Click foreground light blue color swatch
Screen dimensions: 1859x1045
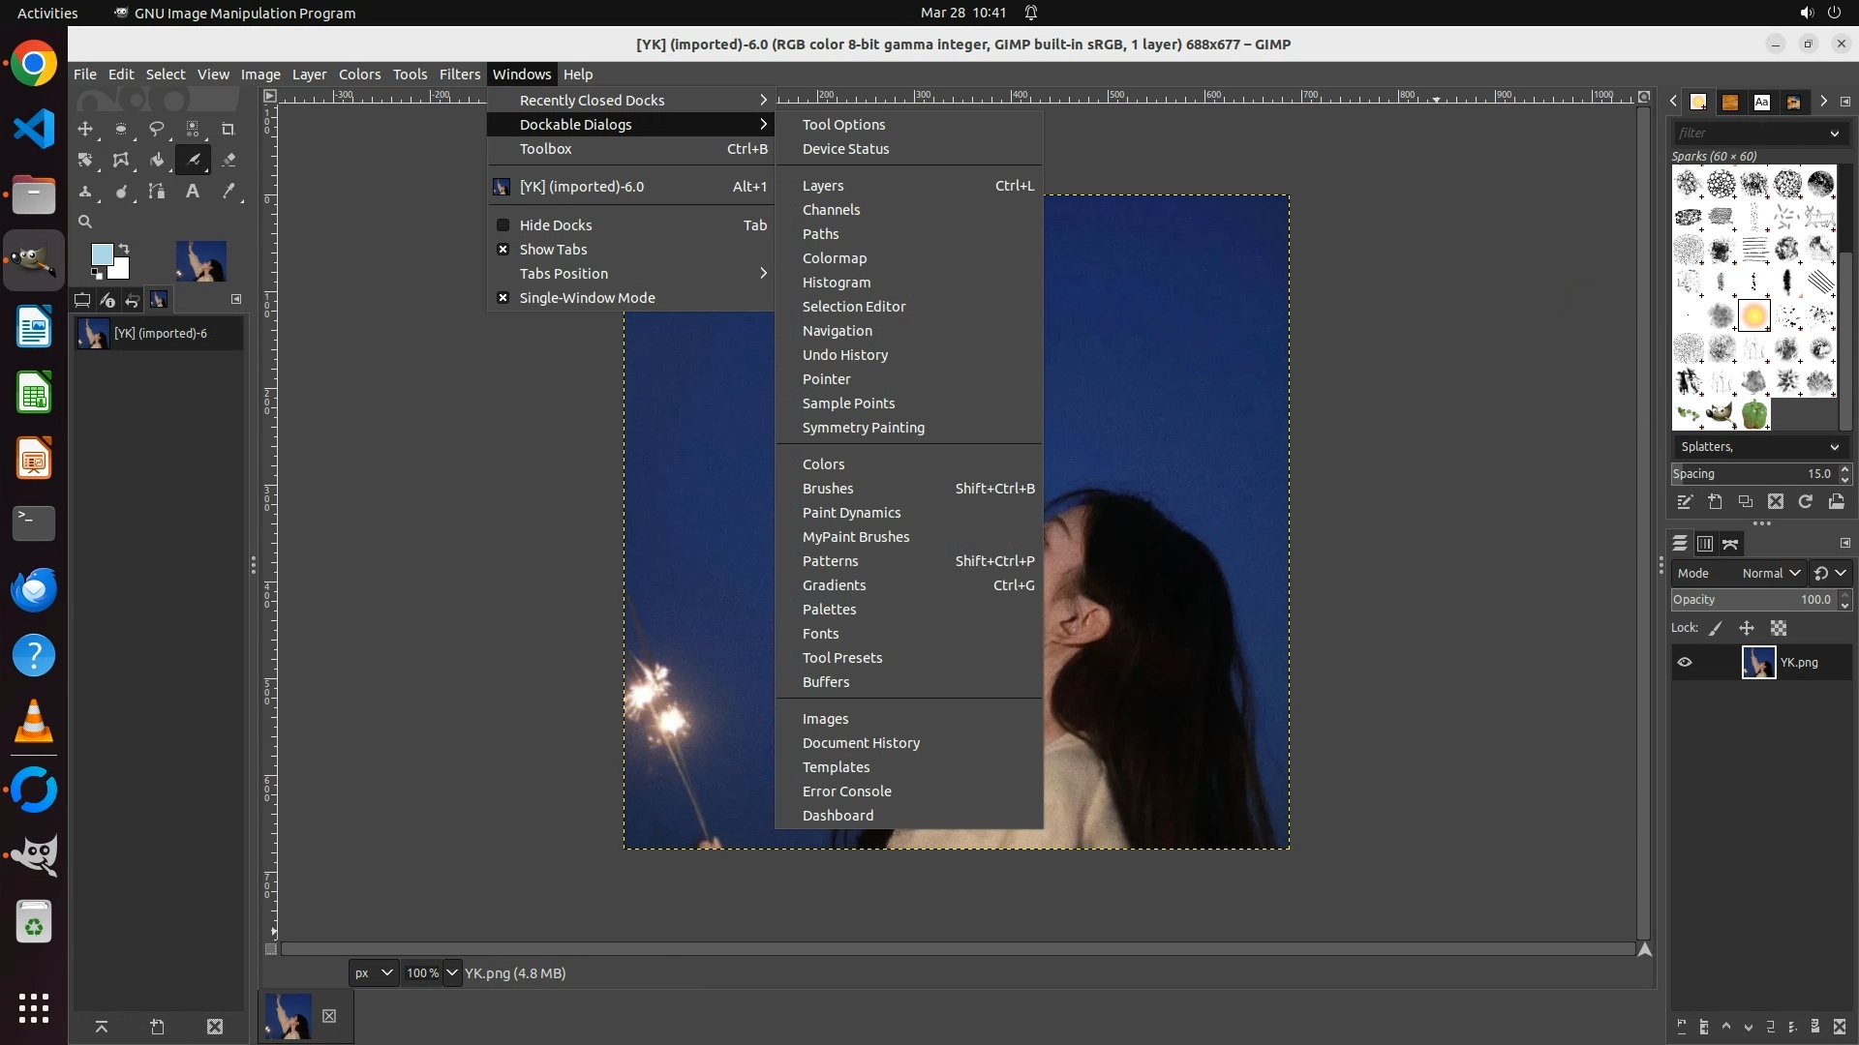point(101,254)
